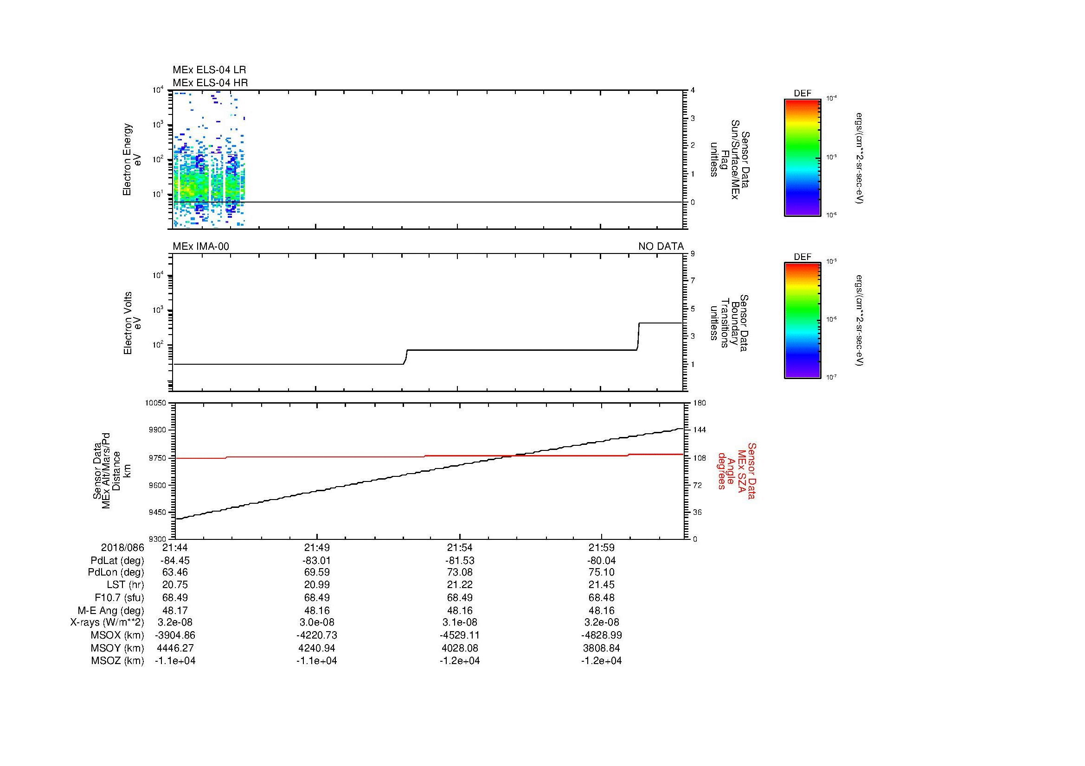This screenshot has width=1085, height=766.
Task: Click the altitude tick label '10050'
Action: coord(156,403)
